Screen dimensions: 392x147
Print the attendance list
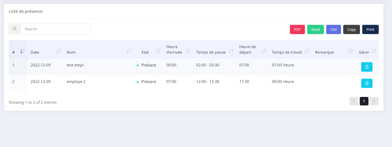370,30
